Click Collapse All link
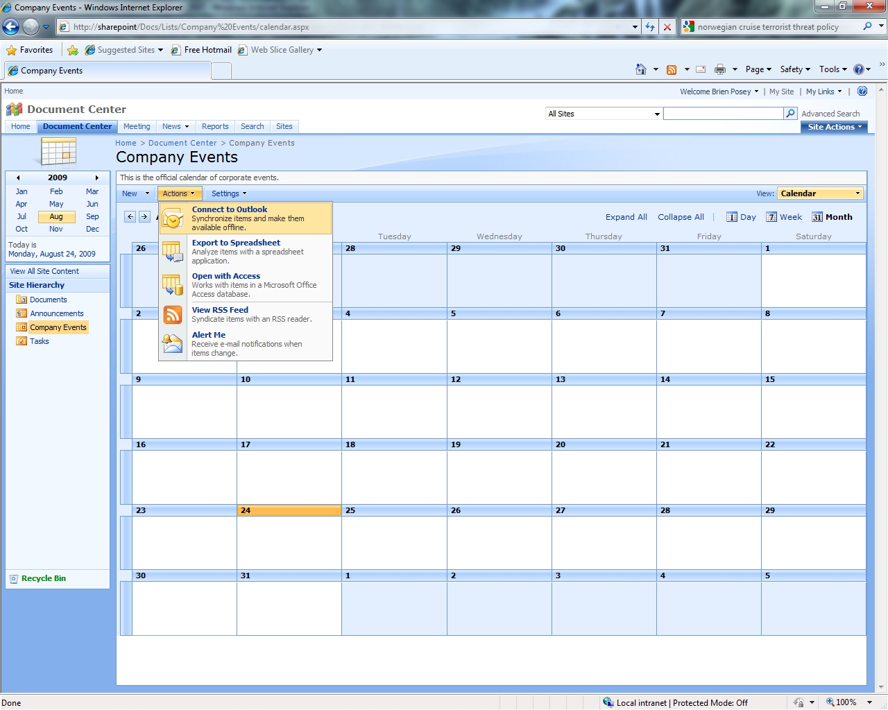The height and width of the screenshot is (710, 888). pyautogui.click(x=681, y=217)
